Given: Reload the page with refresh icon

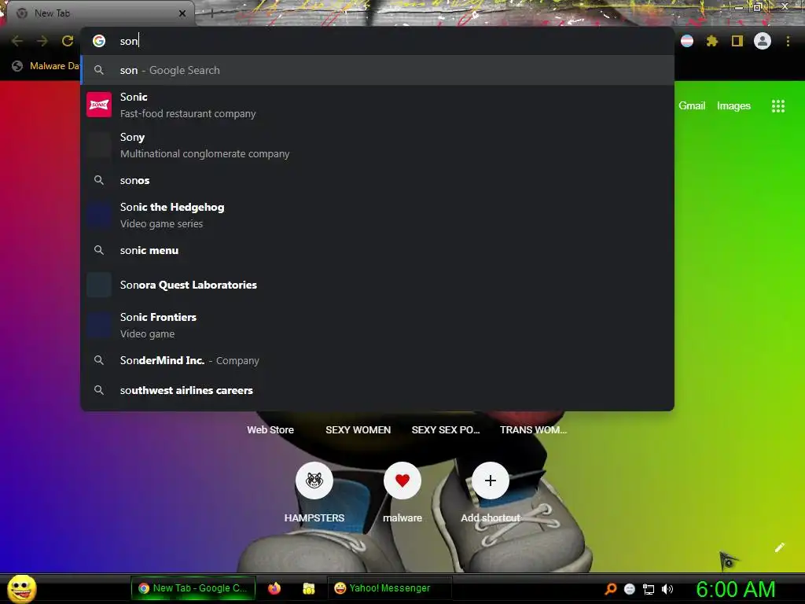Looking at the screenshot, I should pyautogui.click(x=68, y=41).
